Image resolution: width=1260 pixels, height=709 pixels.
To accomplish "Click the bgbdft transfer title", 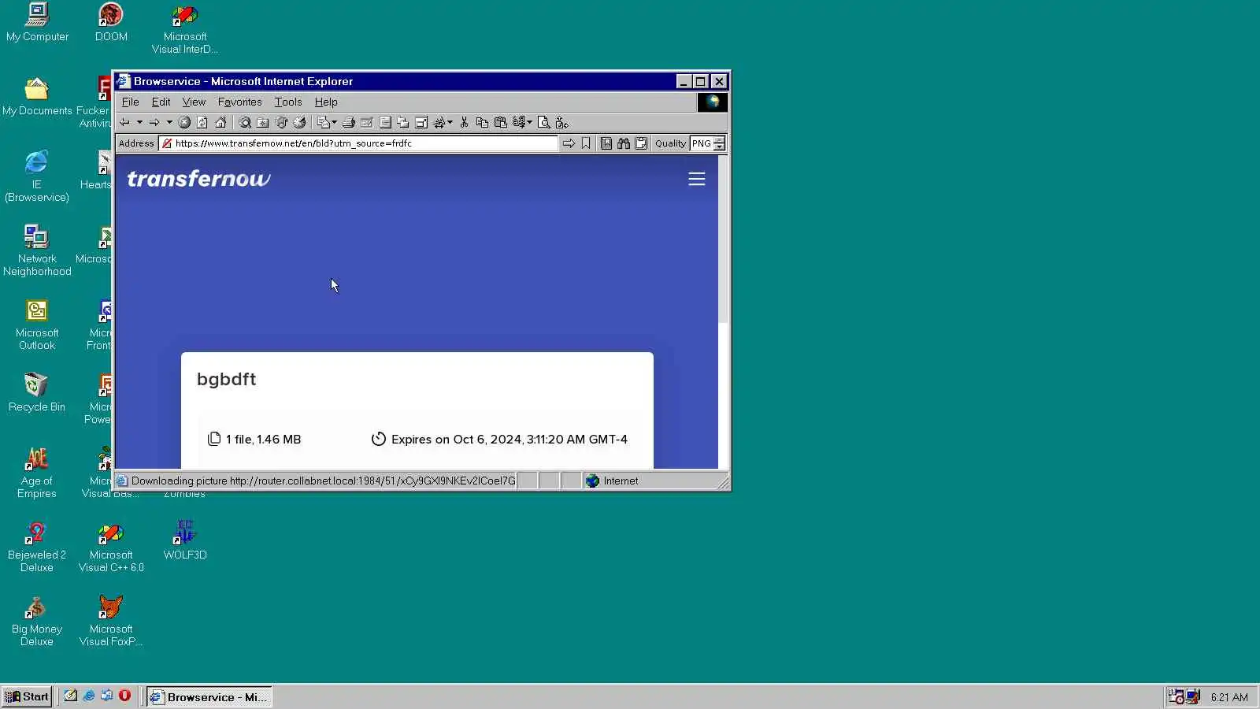I will [x=227, y=379].
